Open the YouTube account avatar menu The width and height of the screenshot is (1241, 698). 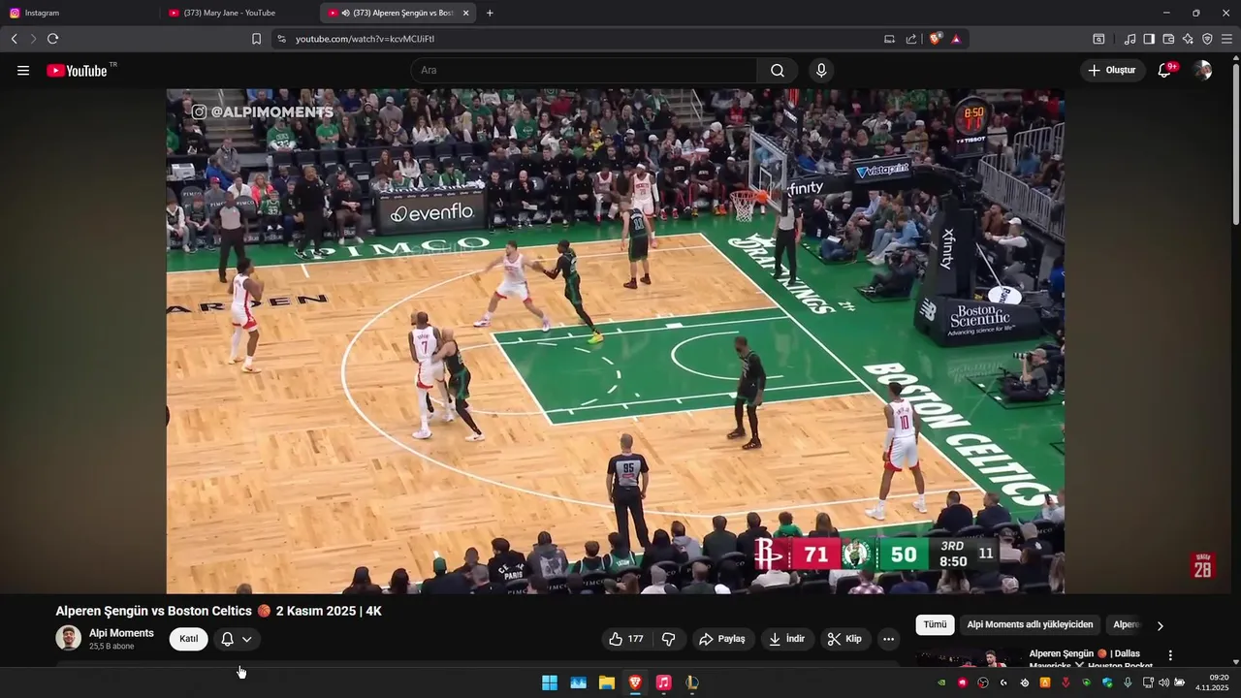(x=1203, y=70)
